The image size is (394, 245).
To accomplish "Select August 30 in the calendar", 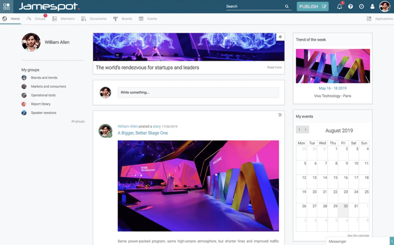I will (343, 210).
